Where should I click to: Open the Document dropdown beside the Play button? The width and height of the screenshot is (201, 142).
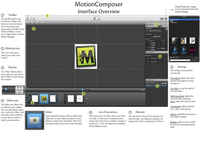pyautogui.click(x=87, y=90)
